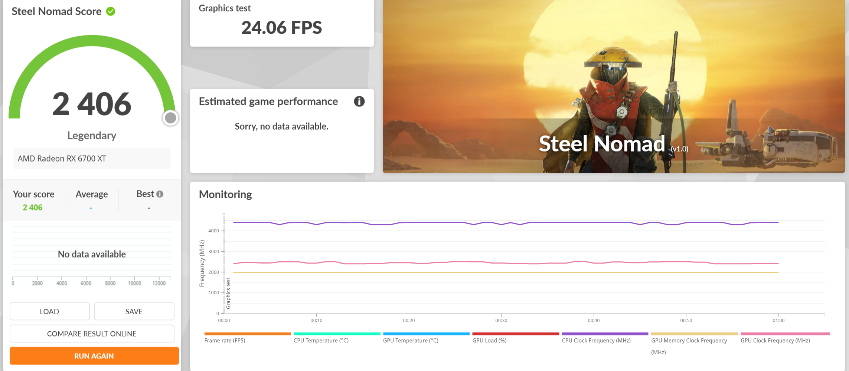Click the info icon next to the Best column
Image resolution: width=849 pixels, height=371 pixels.
(x=160, y=194)
